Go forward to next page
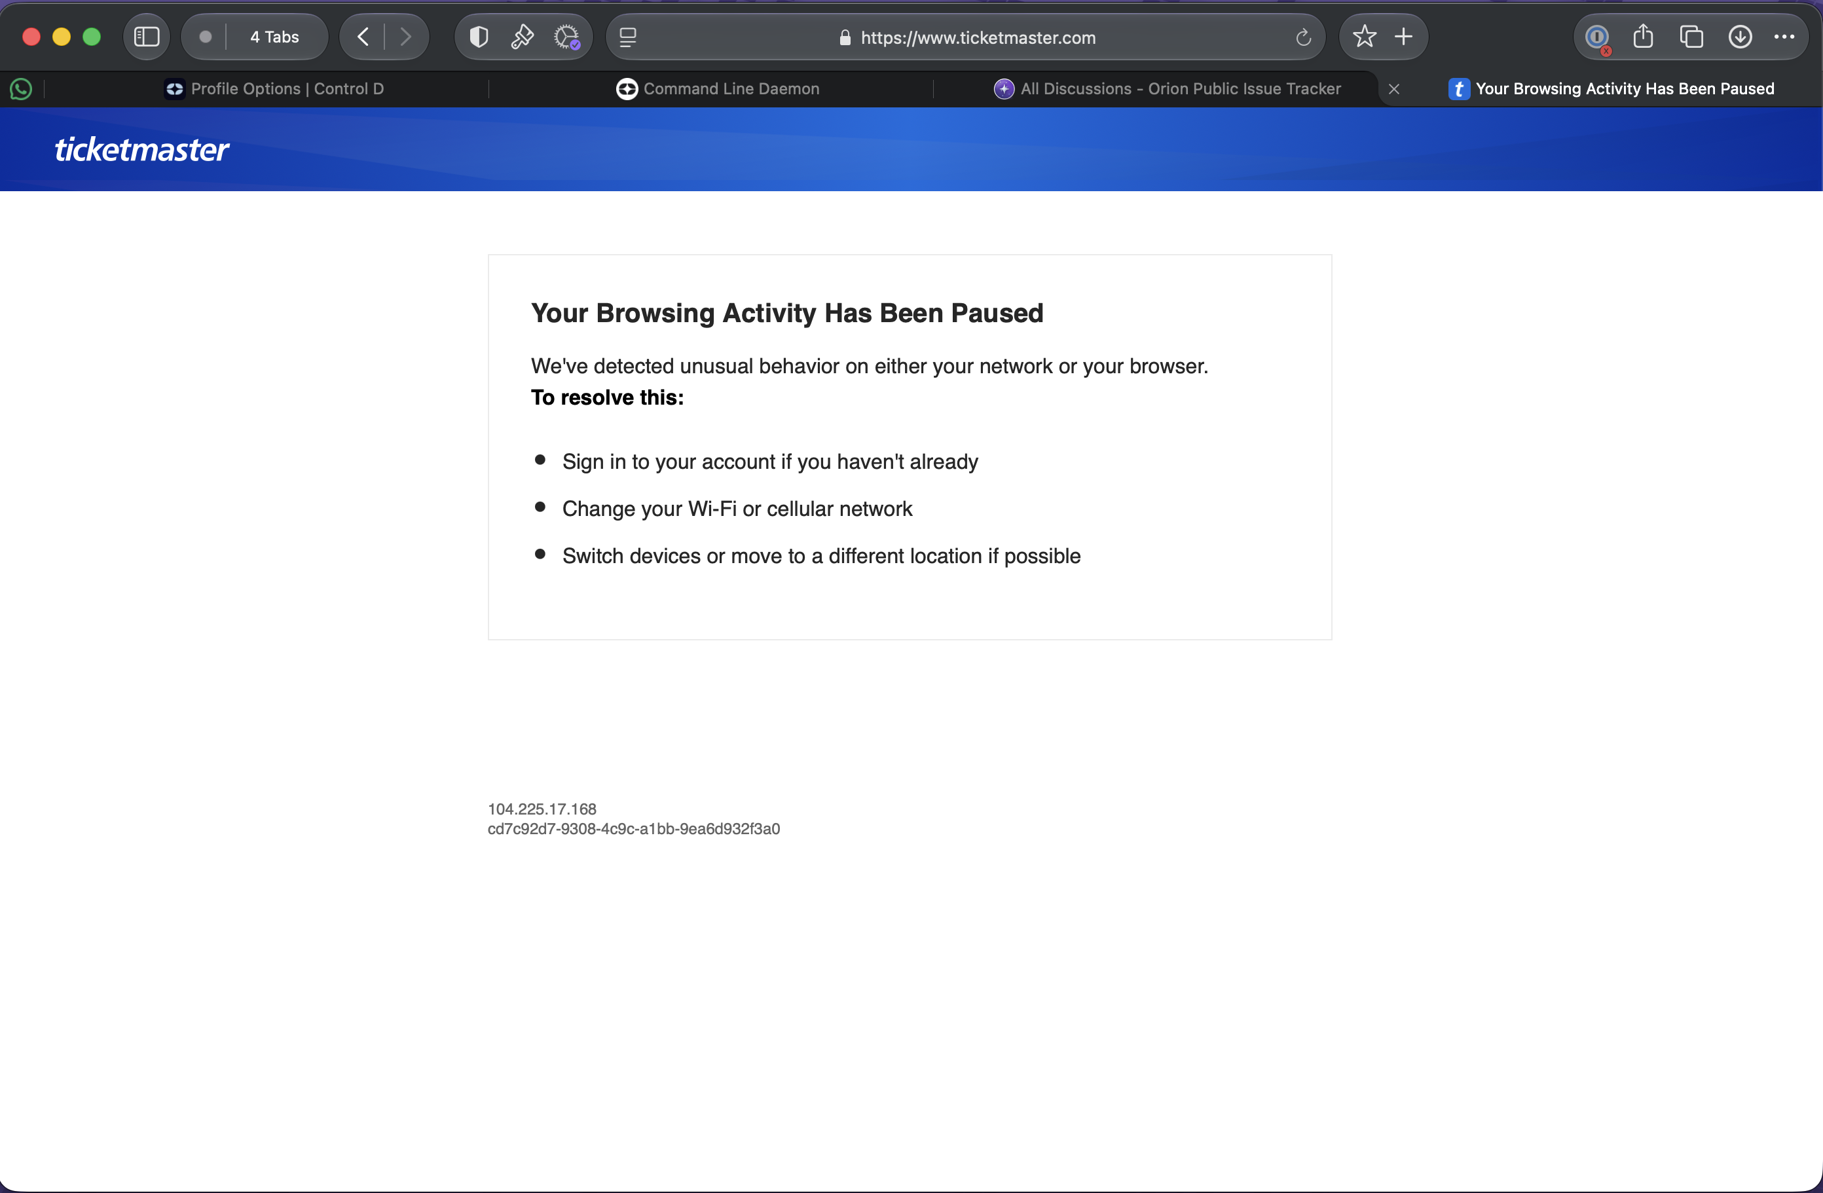Screen dimensions: 1823x1193 [405, 37]
